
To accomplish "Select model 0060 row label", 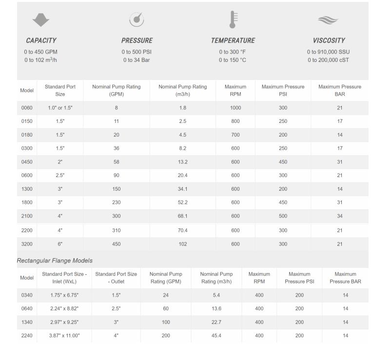I will pyautogui.click(x=27, y=108).
